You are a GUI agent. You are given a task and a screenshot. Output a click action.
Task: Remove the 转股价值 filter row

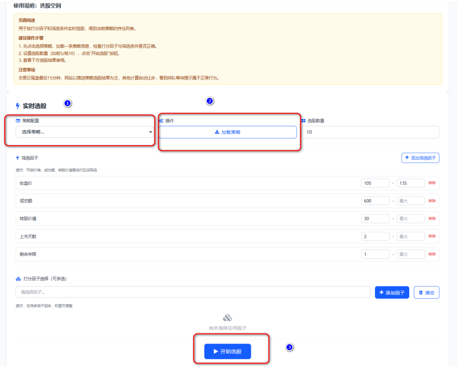click(x=432, y=218)
